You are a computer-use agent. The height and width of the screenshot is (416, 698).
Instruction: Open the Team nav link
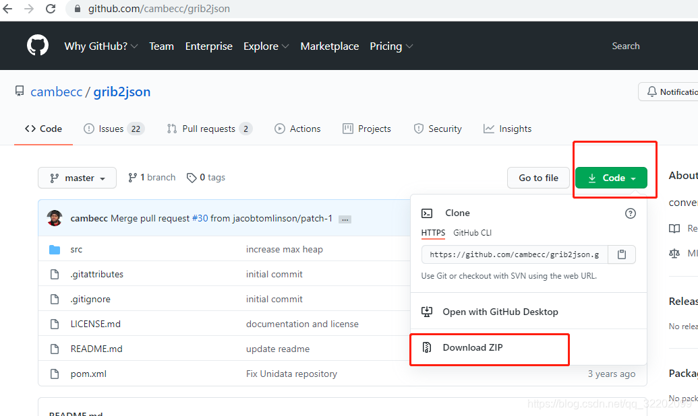(x=162, y=46)
